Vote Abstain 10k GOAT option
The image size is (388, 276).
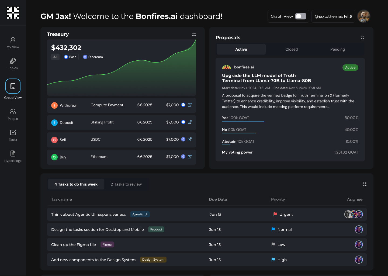(238, 142)
